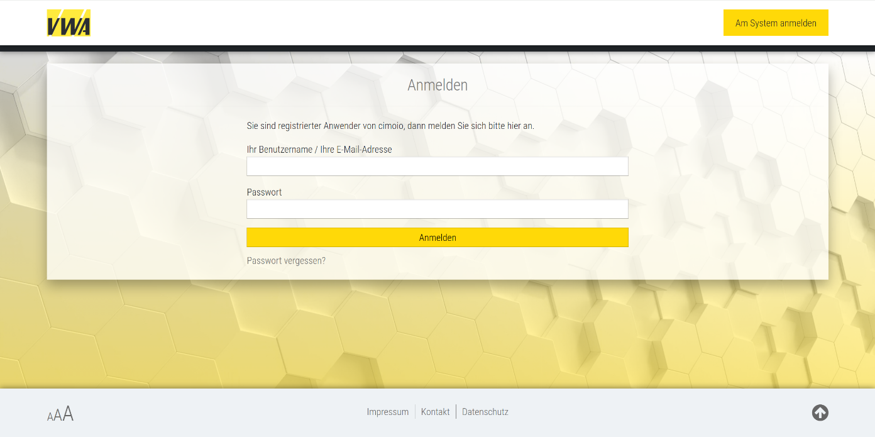This screenshot has height=437, width=875.
Task: Click the separator between Impressum and Kontakt
Action: pyautogui.click(x=415, y=412)
